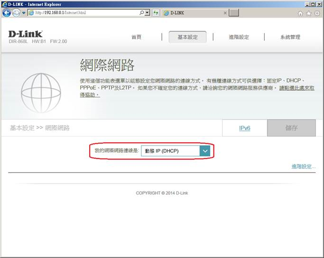Screen dimensions: 324x258
Task: Open a new blank browser tab
Action: 234,13
